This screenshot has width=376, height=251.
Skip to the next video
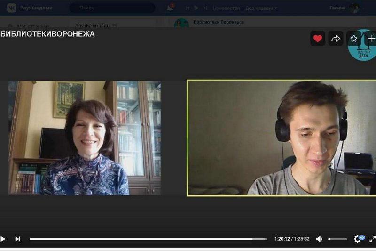(17, 239)
